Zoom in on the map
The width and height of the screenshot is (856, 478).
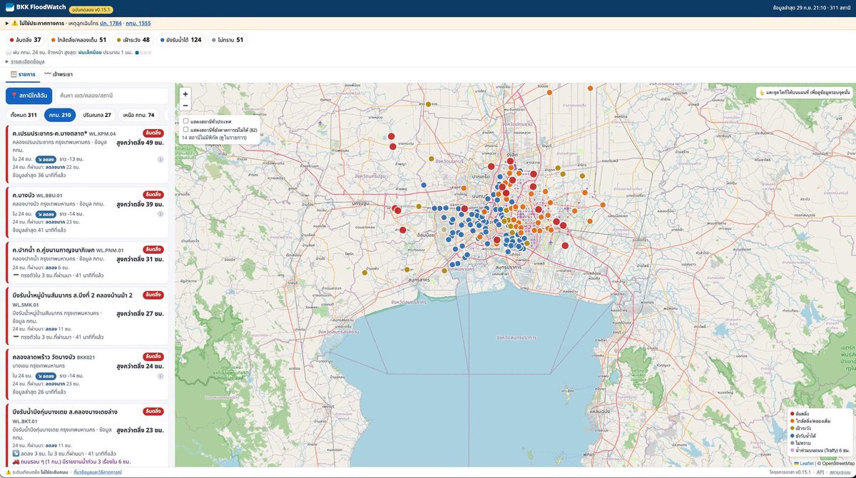185,93
